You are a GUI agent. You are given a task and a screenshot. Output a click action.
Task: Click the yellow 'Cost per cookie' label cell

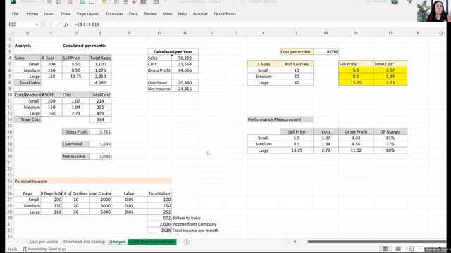[297, 51]
